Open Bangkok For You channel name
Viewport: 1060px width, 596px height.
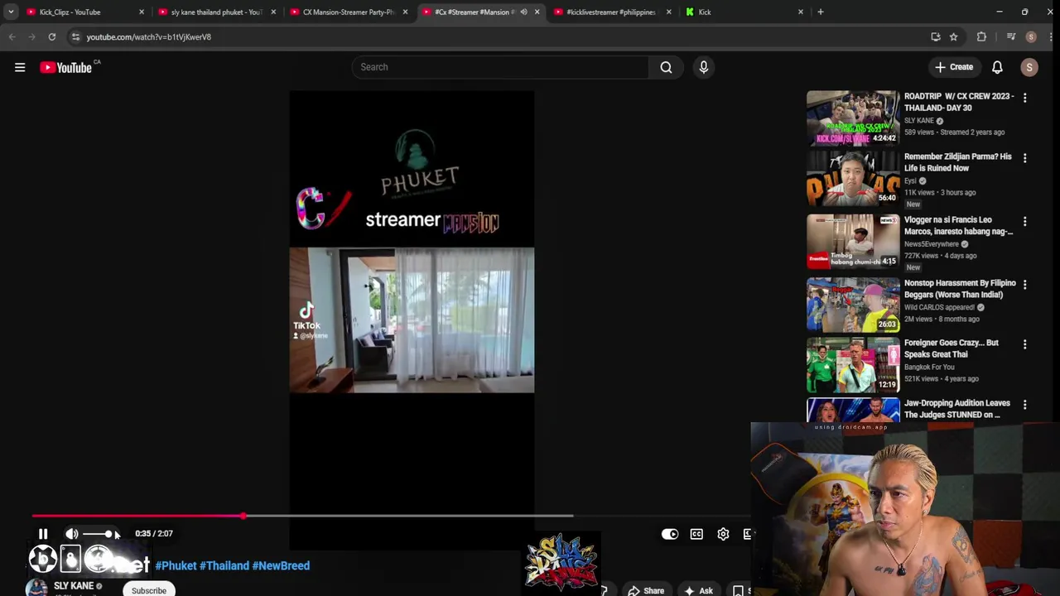(929, 367)
